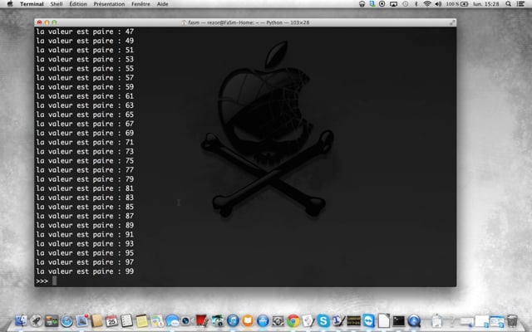This screenshot has width=532, height=332.
Task: Open Mission Control in the Dock
Action: [52, 320]
